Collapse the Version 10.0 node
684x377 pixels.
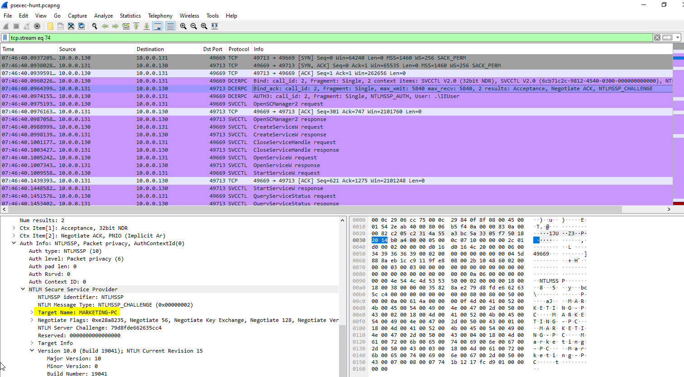[32, 351]
